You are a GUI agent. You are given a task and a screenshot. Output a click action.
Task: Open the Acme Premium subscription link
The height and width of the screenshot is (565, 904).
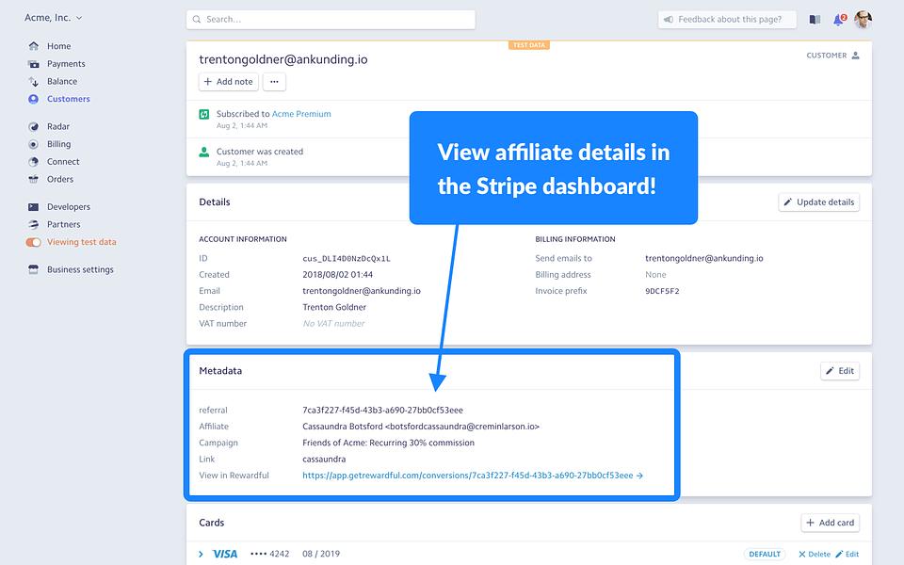tap(301, 114)
